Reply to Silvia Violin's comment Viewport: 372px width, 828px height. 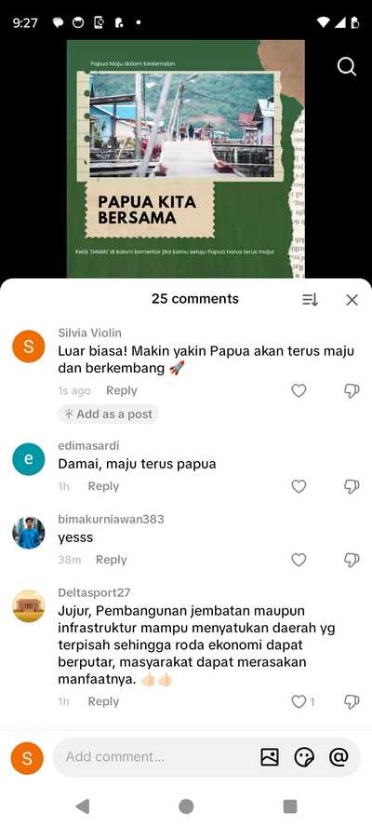[121, 391]
